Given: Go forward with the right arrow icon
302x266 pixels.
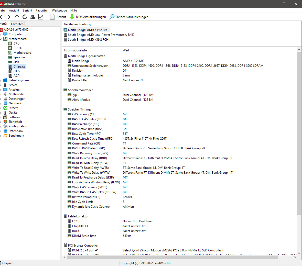Looking at the screenshot, I should pyautogui.click(x=9, y=17).
